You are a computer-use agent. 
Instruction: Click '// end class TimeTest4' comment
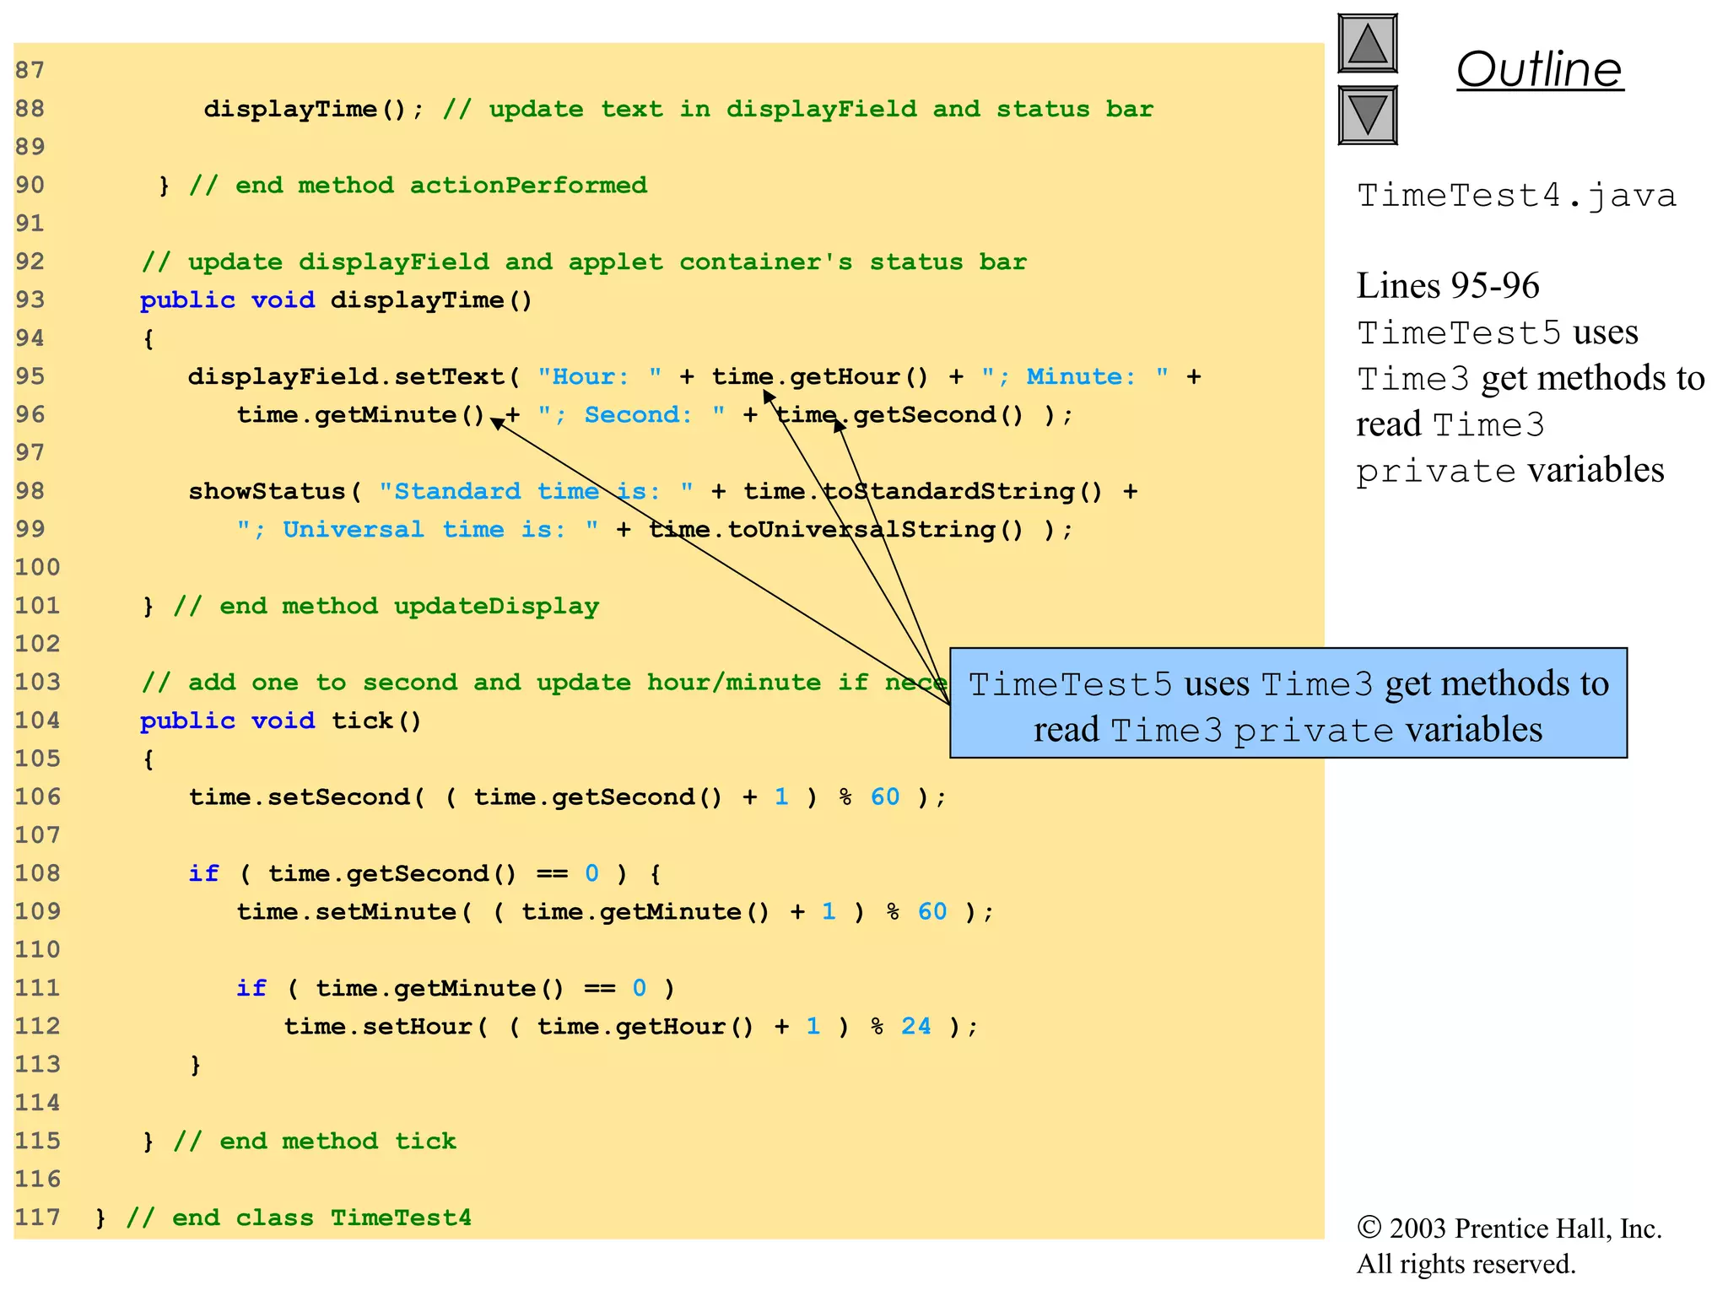[299, 1218]
